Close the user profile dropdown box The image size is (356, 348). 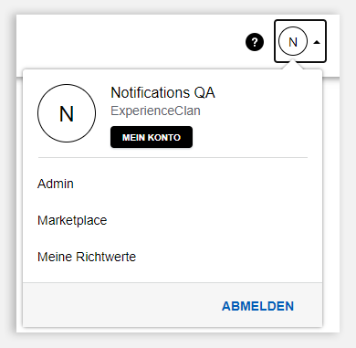[300, 41]
